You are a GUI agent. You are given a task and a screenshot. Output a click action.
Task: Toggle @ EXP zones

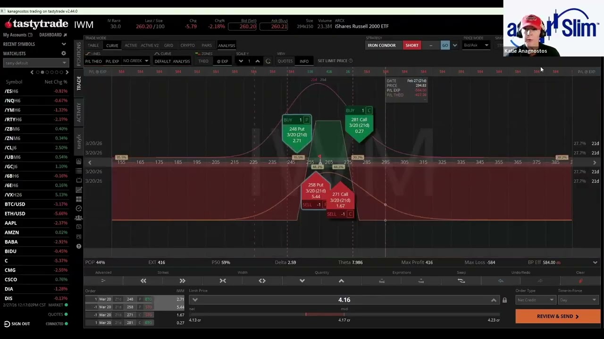(x=222, y=61)
